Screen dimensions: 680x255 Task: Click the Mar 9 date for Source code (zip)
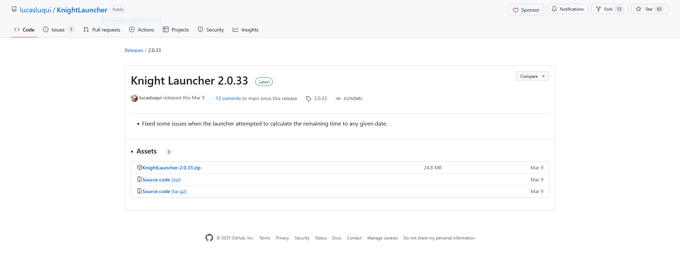(x=537, y=180)
